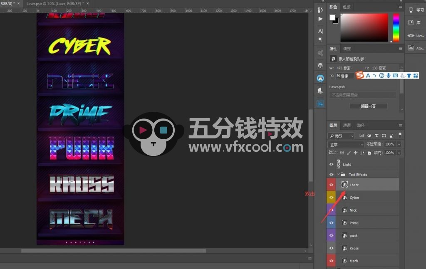Click the opacity value field
426x269 pixels.
390,144
